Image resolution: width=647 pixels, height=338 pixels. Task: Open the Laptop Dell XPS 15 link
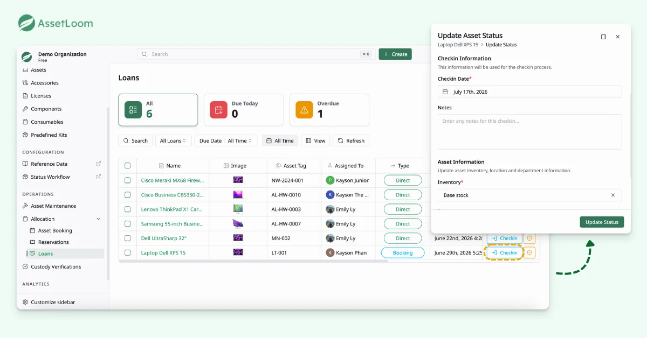coord(163,253)
